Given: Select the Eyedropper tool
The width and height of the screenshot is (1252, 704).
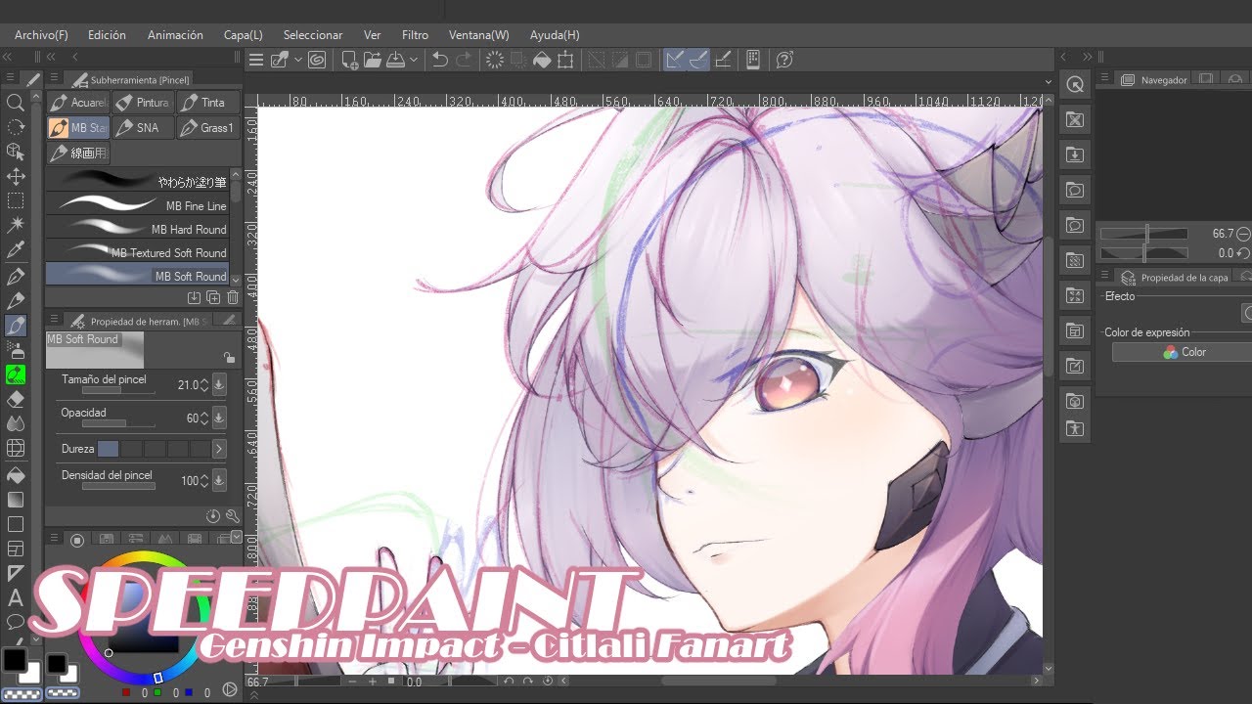Looking at the screenshot, I should coord(16,250).
